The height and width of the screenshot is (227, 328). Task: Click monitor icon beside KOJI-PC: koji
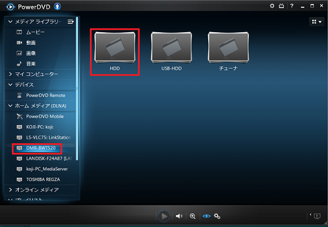(x=20, y=127)
